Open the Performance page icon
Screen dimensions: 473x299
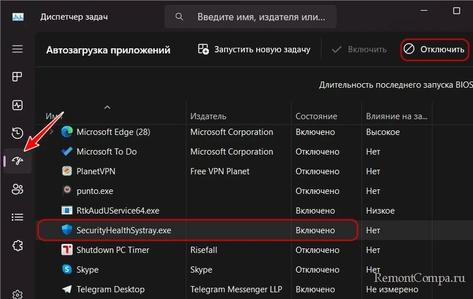point(18,105)
